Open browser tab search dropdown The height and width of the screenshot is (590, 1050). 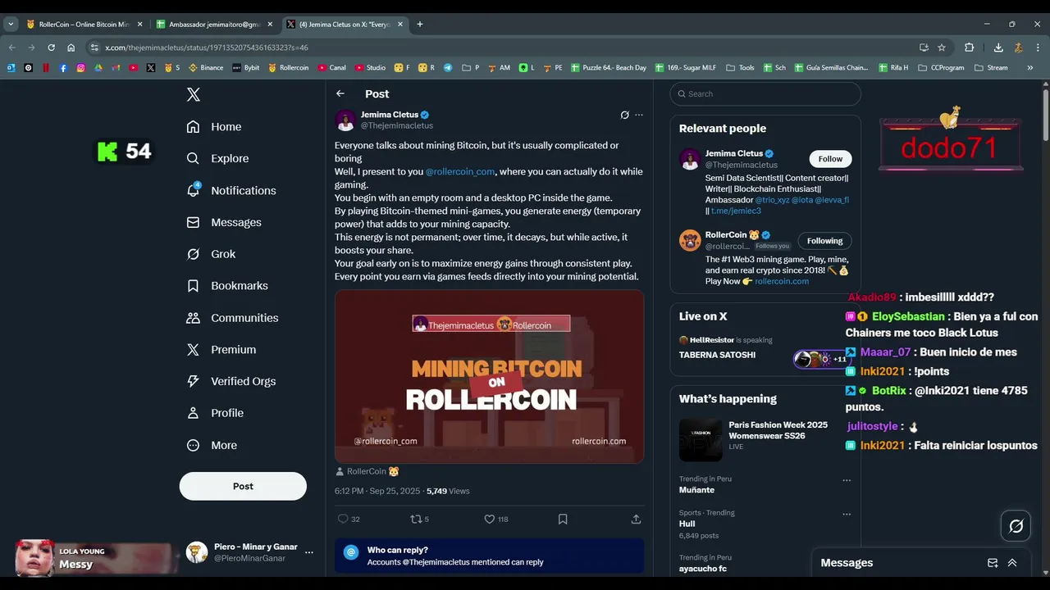pos(11,24)
